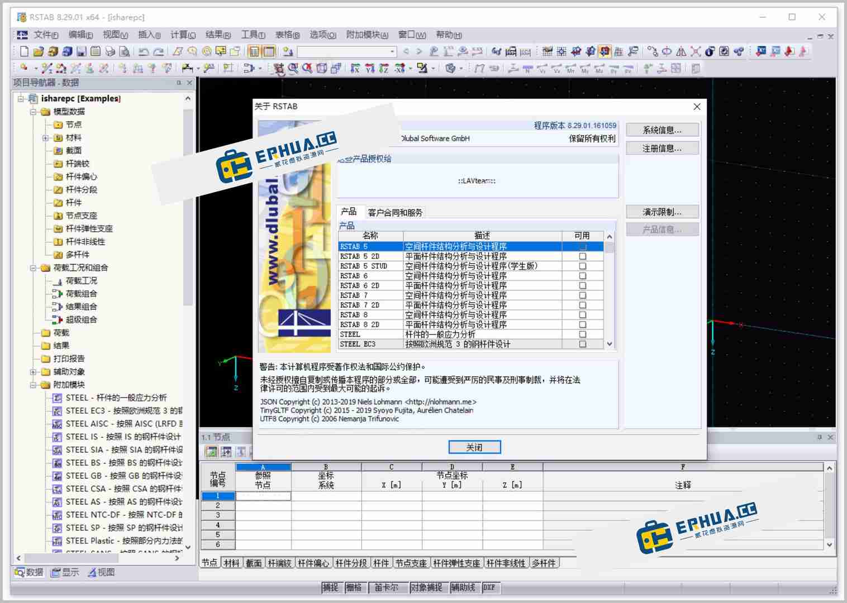Click the 参照节点 cell in row 1

263,496
